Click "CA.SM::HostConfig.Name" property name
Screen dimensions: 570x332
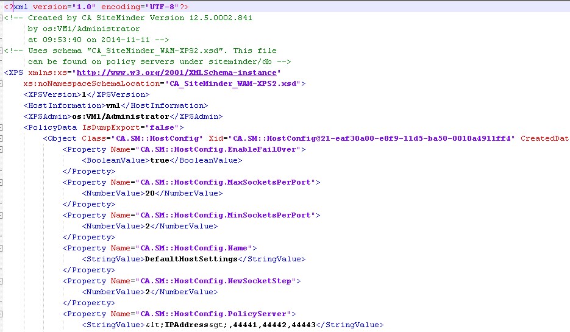[x=194, y=248]
